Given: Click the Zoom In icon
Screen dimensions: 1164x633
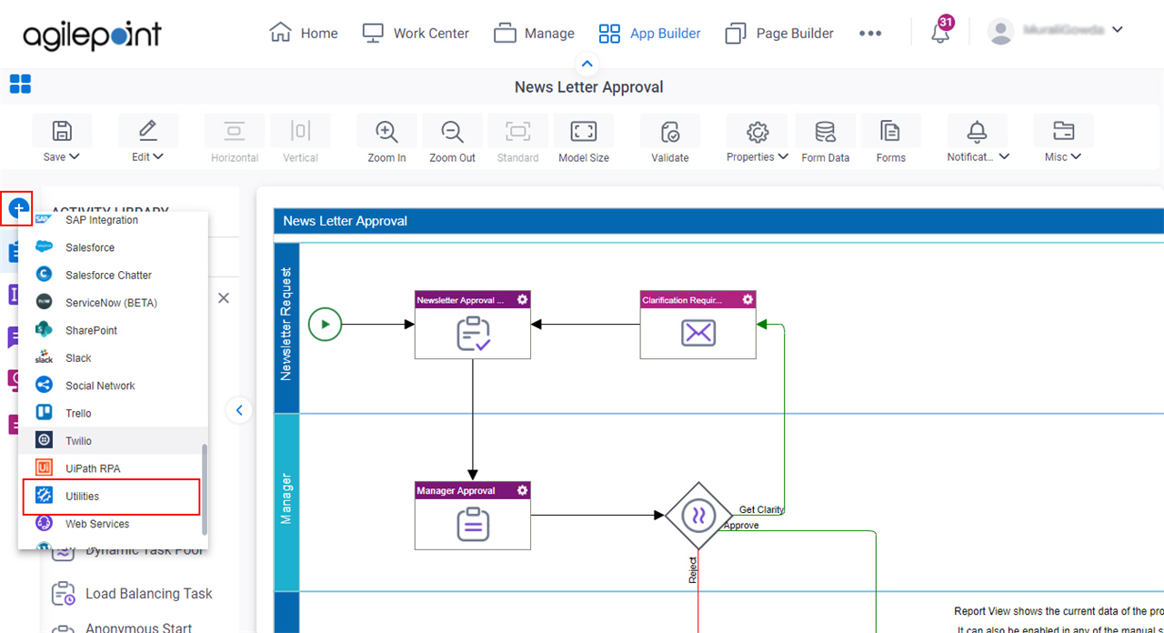Looking at the screenshot, I should [386, 131].
